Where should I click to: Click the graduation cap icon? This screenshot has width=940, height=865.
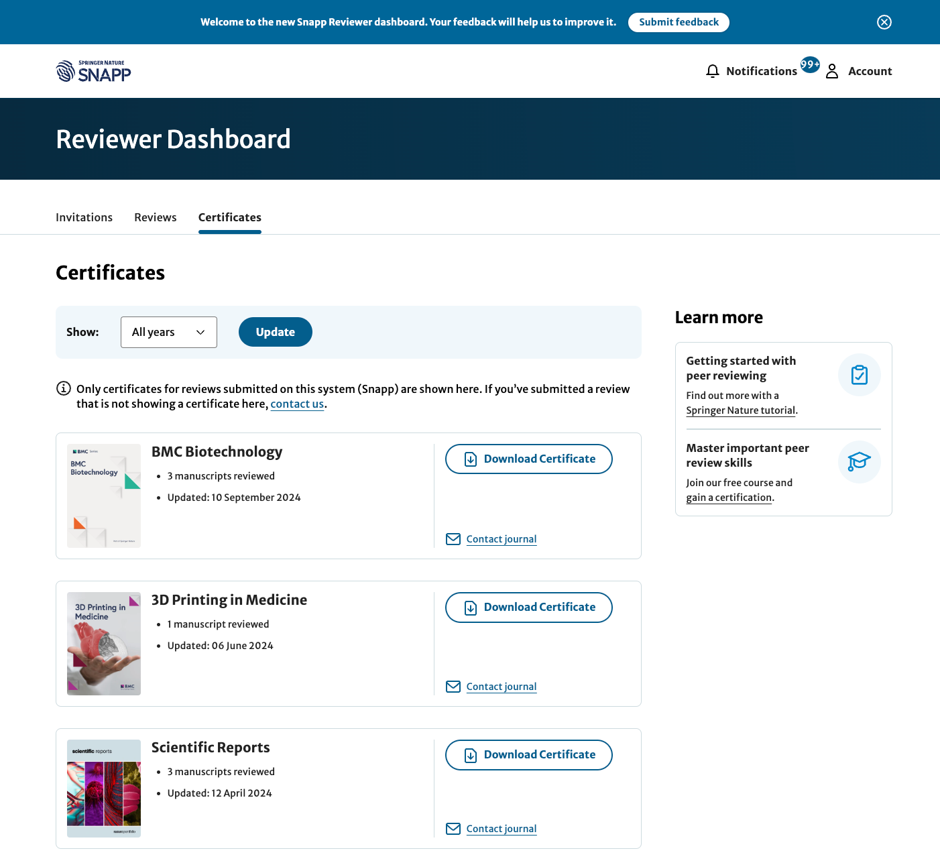(860, 462)
